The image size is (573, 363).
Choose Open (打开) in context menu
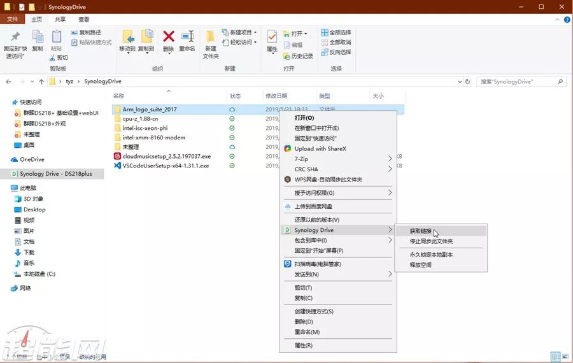338,118
